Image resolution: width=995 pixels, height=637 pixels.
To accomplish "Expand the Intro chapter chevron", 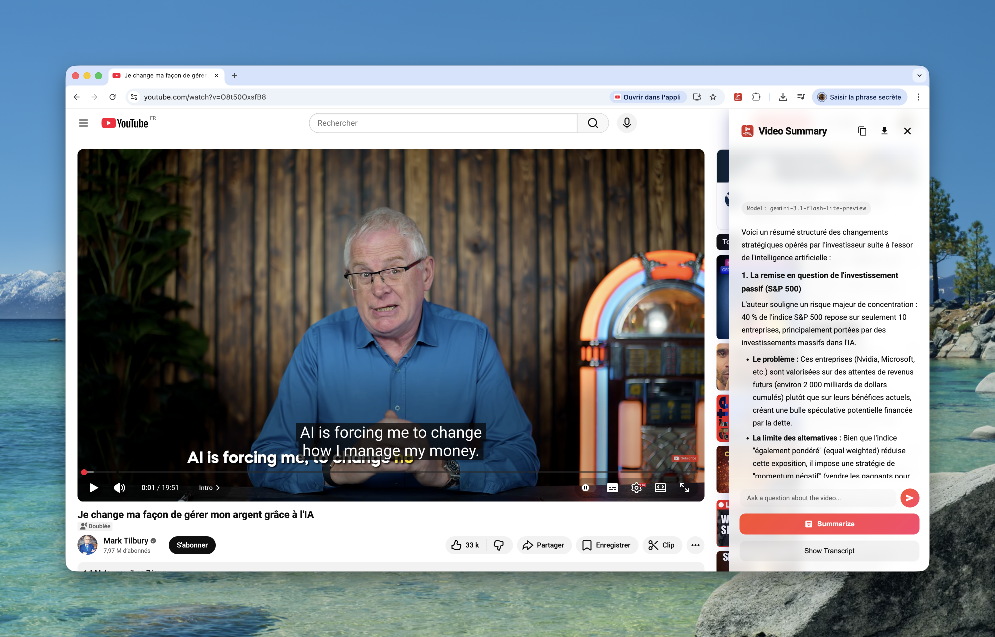I will [x=218, y=488].
